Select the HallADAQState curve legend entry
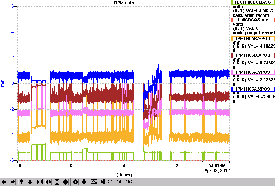The image size is (275, 186). coord(253,20)
